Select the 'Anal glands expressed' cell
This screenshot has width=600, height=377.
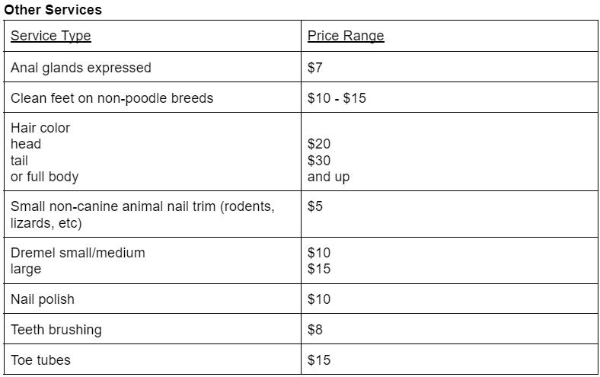[81, 68]
